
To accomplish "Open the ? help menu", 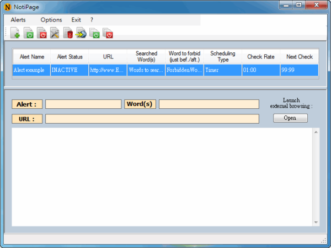I will pyautogui.click(x=92, y=20).
